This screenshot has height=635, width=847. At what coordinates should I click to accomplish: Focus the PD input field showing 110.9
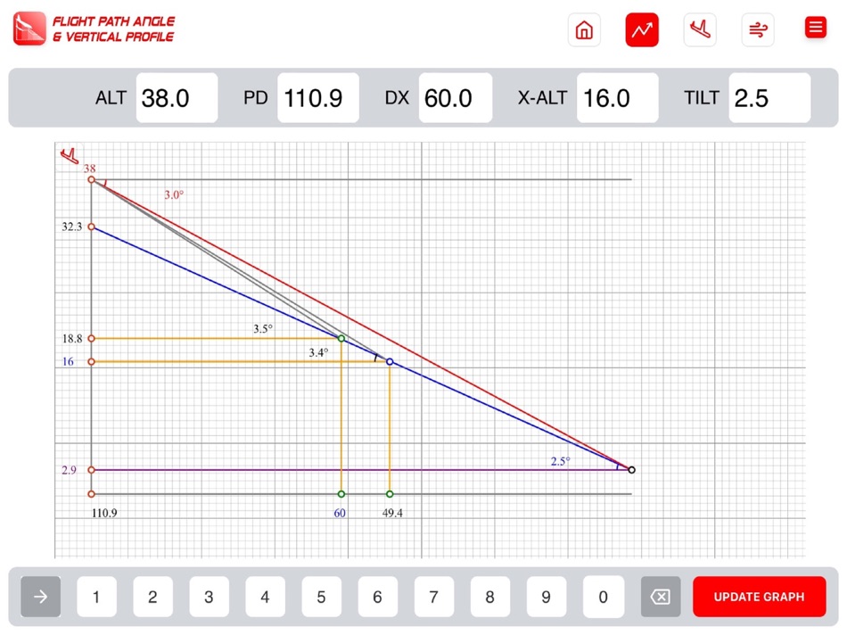pos(318,98)
